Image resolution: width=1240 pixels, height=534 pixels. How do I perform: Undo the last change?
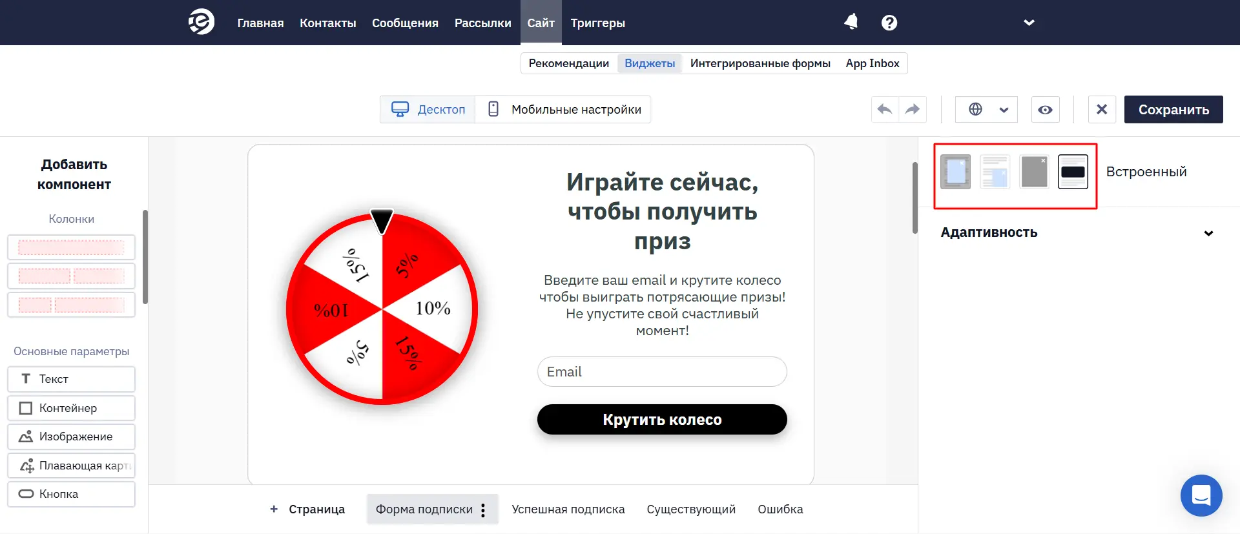tap(885, 109)
